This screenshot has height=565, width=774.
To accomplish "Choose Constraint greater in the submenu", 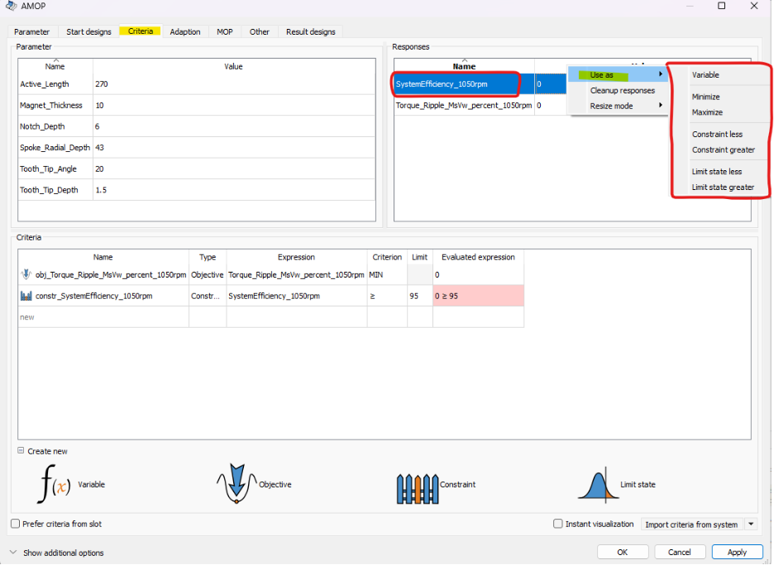I will (723, 150).
